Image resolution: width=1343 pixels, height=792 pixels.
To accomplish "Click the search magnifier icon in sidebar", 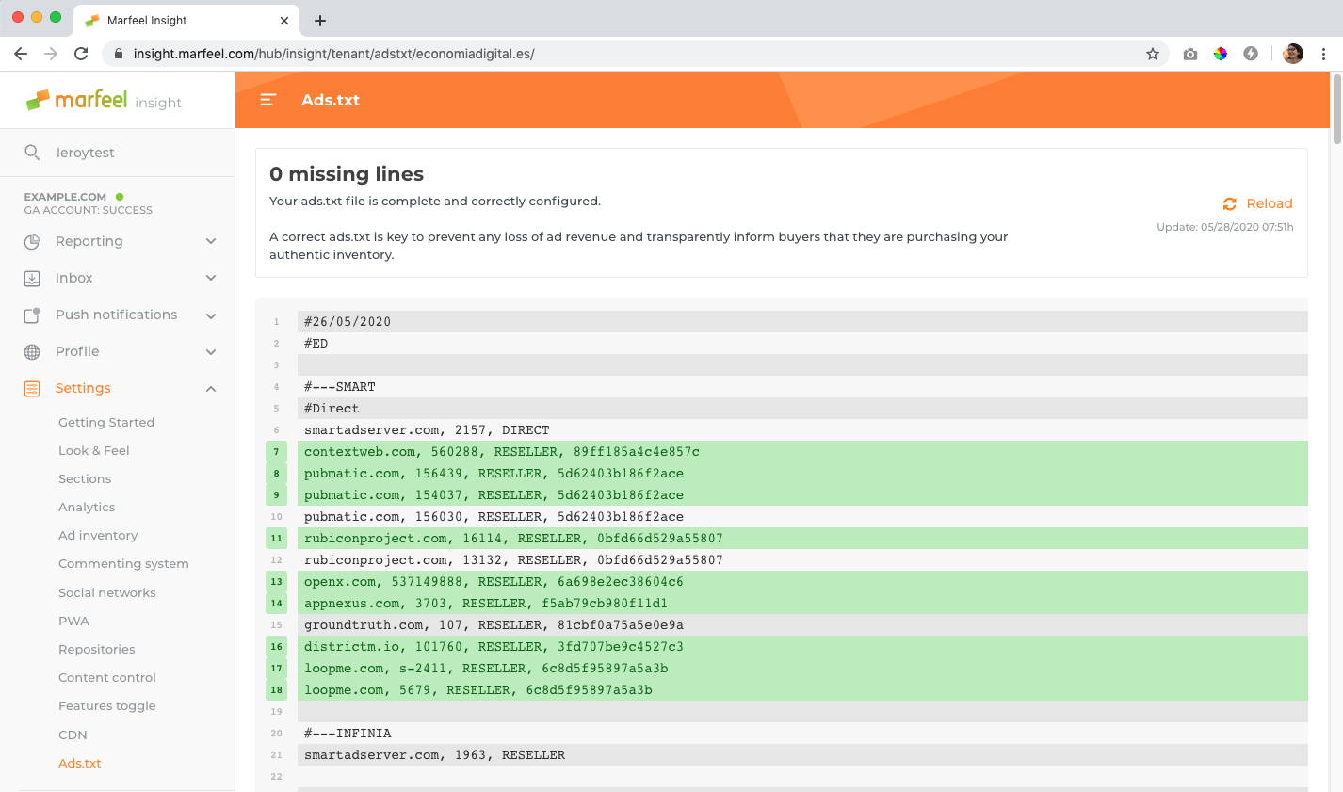I will click(x=32, y=153).
